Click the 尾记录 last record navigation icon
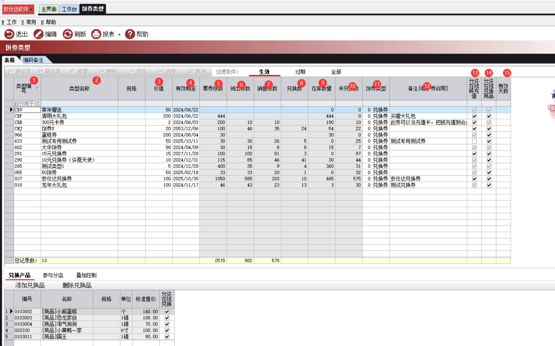 (x=41, y=72)
